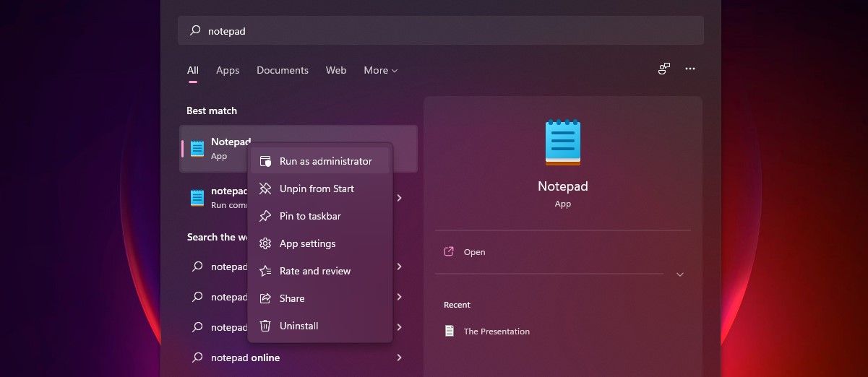Select the notepad online suggestion
Viewport: 868px width, 377px height.
(x=298, y=357)
